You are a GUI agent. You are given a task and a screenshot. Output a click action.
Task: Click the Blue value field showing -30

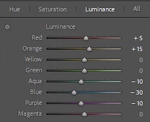pyautogui.click(x=137, y=92)
